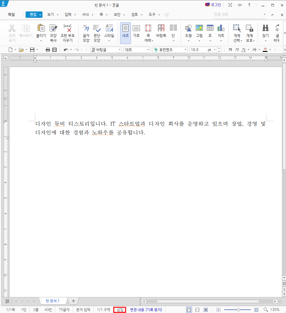This screenshot has height=313, width=286.
Task: Adjust the zoom slider handle
Action: click(238, 310)
